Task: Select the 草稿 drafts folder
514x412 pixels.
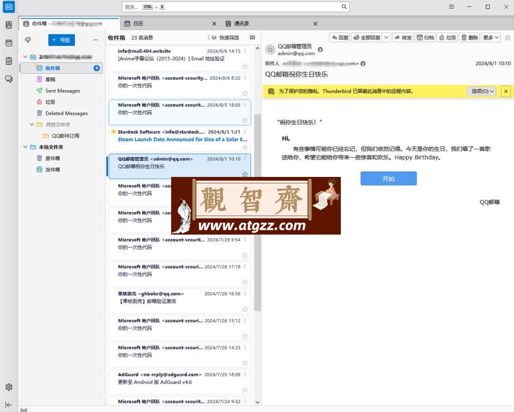Action: point(62,79)
